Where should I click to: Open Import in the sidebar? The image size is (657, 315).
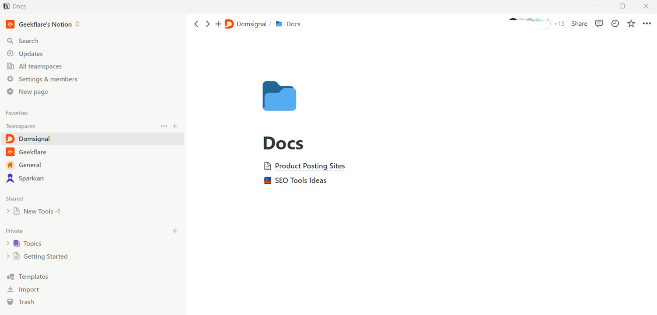(29, 289)
